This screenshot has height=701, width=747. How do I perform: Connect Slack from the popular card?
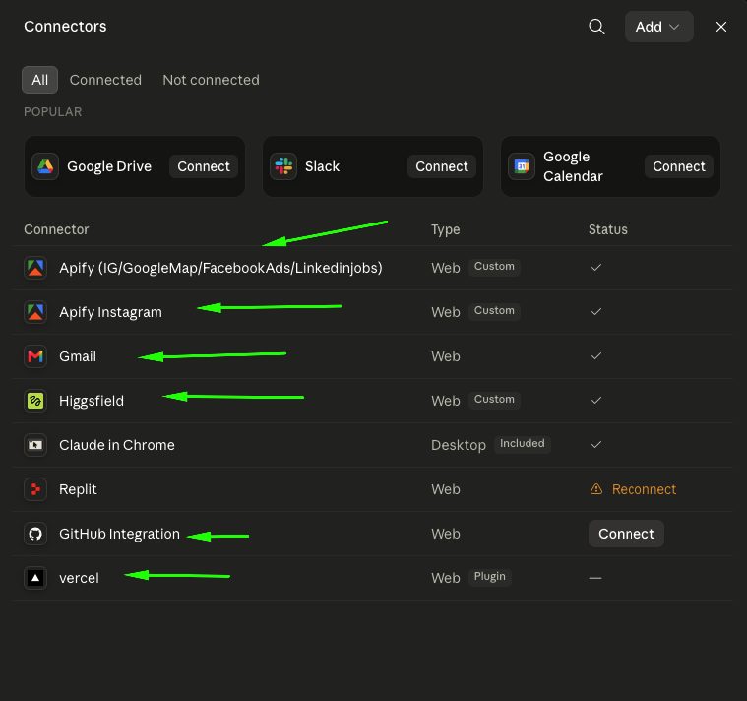click(442, 166)
